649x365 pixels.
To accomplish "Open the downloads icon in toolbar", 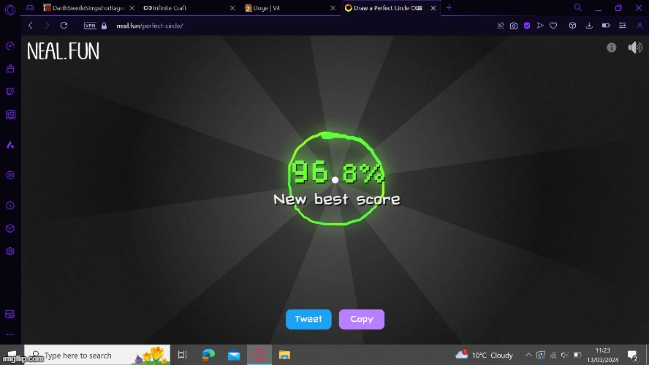I will tap(589, 26).
